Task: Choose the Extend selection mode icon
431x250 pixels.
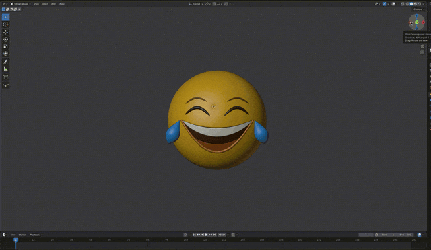Action: [x=7, y=9]
